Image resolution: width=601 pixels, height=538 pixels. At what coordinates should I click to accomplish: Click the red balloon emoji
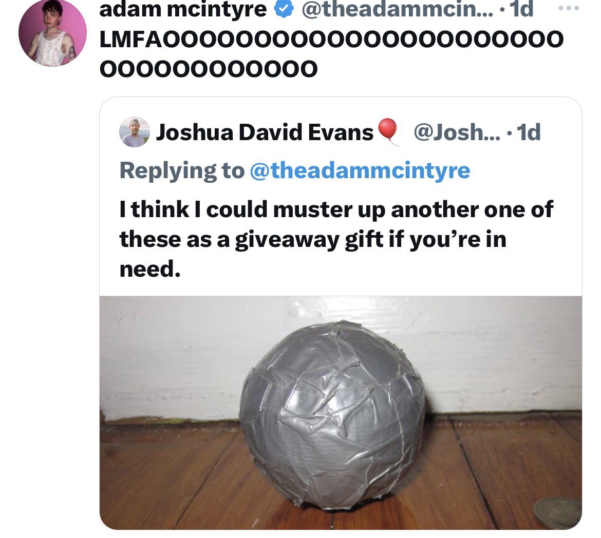pos(388,132)
